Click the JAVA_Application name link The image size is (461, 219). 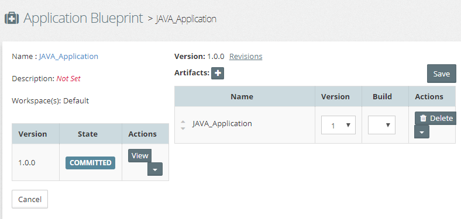coord(68,56)
